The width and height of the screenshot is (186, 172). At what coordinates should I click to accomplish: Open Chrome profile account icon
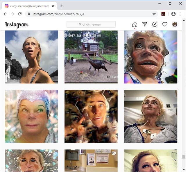pos(173,14)
